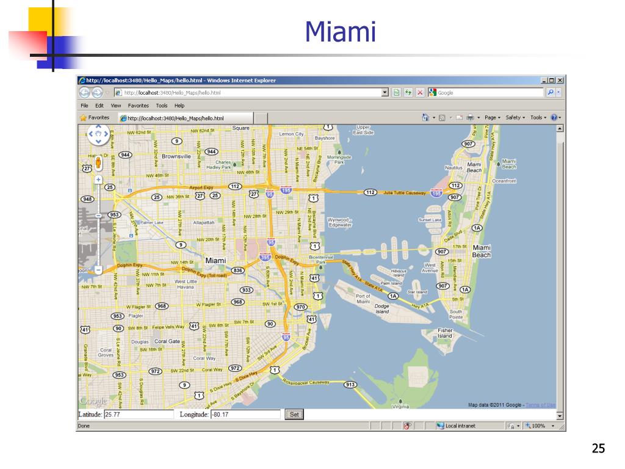625x469 pixels.
Task: Click the New Tab blank button
Action: tap(261, 118)
